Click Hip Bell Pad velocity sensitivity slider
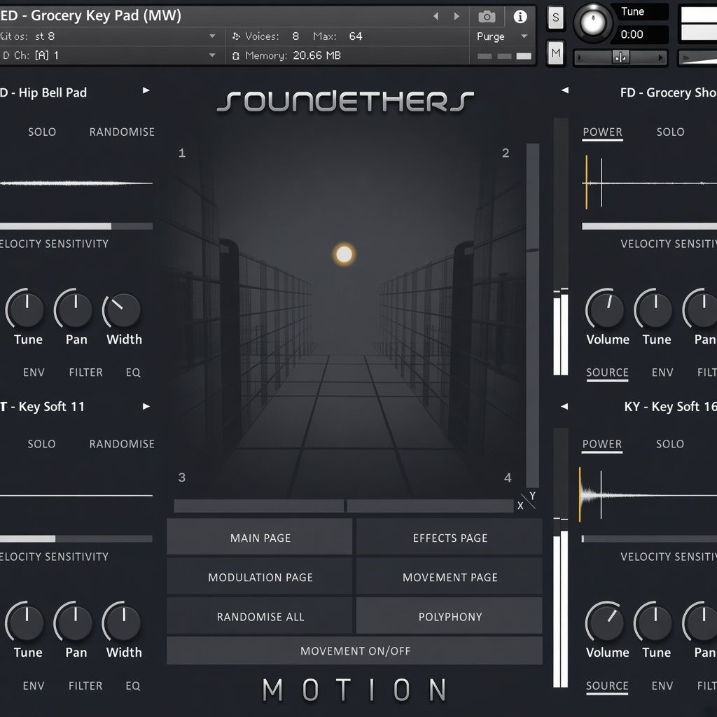 click(x=76, y=226)
